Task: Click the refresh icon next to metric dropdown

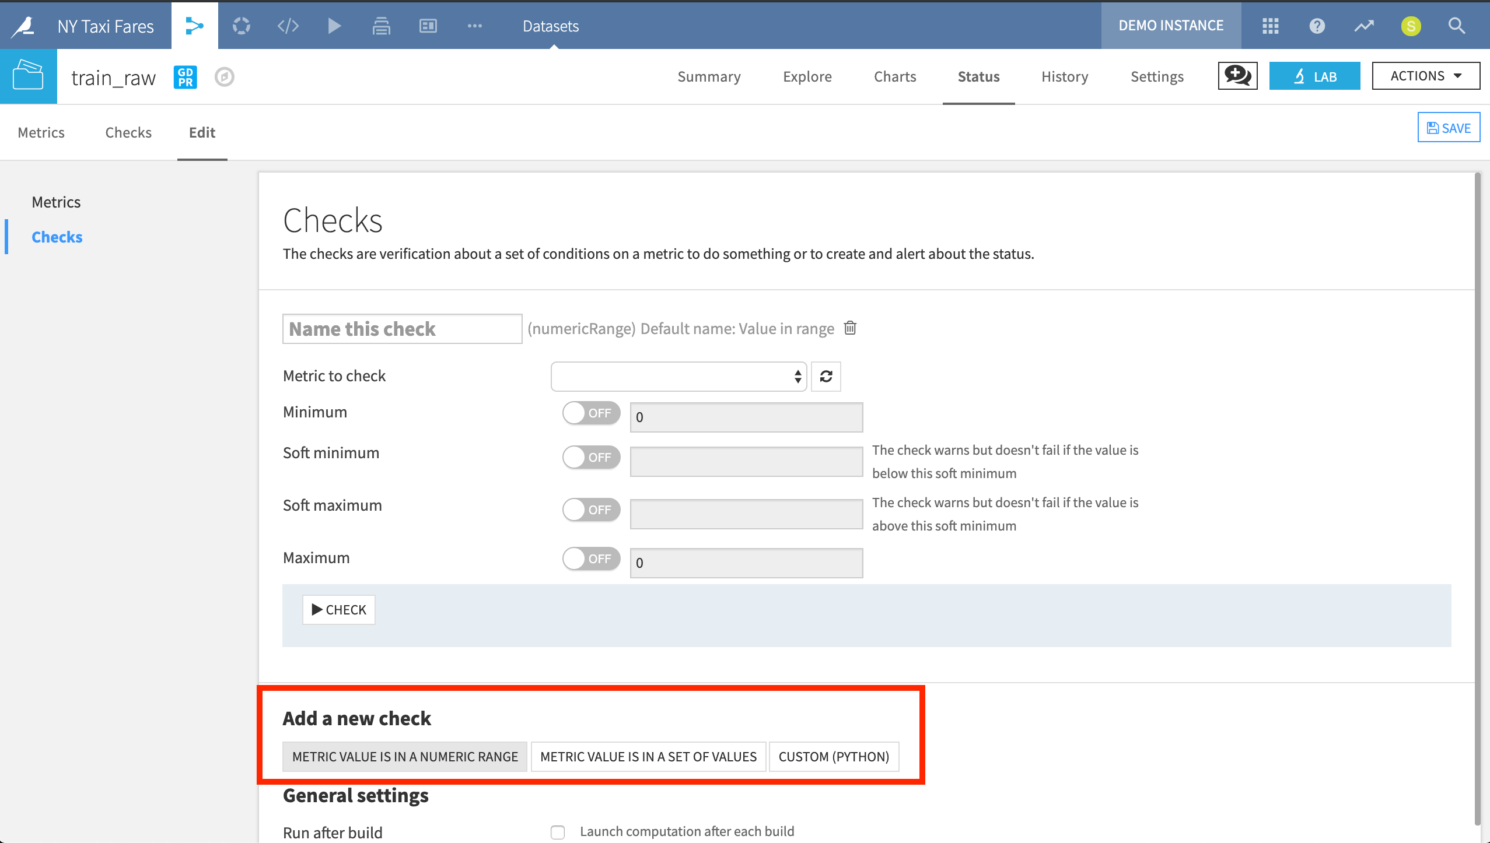Action: click(827, 375)
